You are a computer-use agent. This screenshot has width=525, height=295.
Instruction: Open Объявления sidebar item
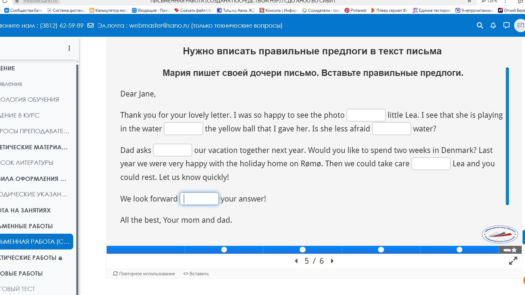point(11,84)
